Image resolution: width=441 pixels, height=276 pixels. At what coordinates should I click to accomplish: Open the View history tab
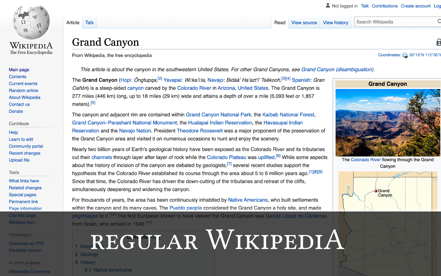pyautogui.click(x=335, y=22)
